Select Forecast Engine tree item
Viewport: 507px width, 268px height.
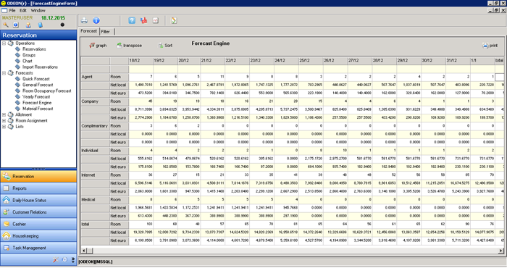(37, 103)
